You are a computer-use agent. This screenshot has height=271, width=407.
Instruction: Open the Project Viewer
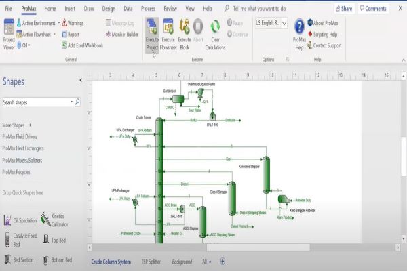tap(9, 35)
